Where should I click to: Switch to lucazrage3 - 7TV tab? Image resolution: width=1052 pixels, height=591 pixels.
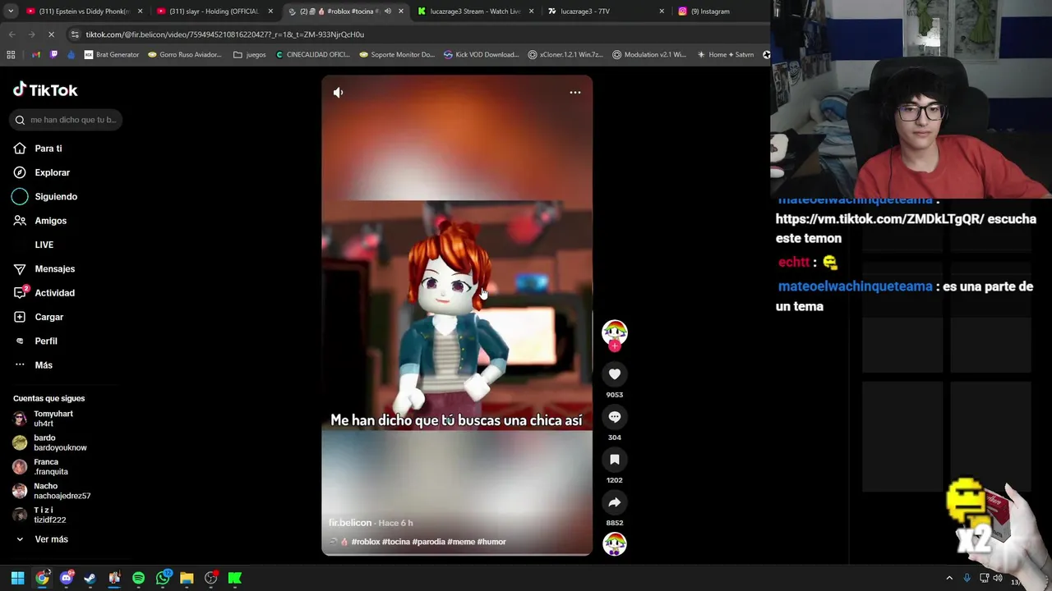click(604, 11)
